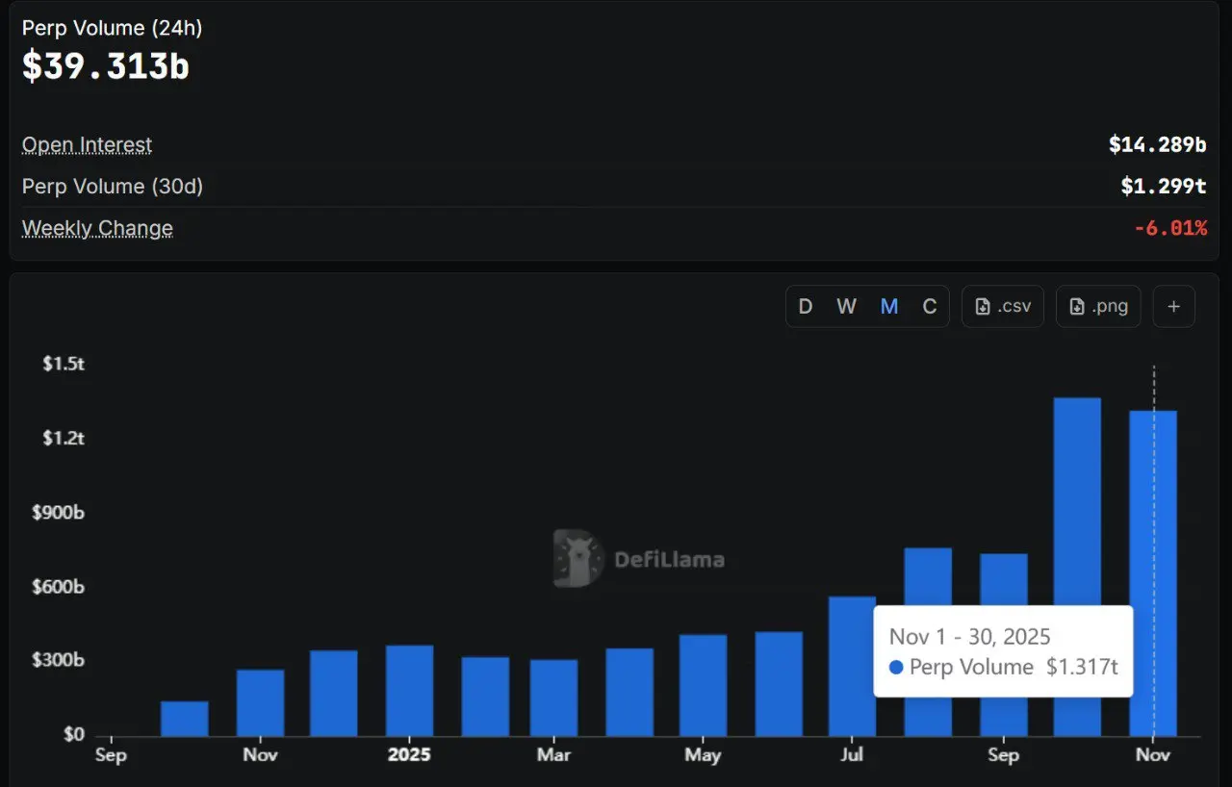Select the M monthly interval toggle

[889, 307]
